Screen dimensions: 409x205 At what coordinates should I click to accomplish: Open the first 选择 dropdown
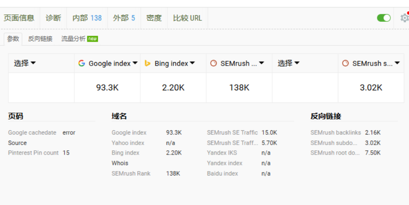[x=25, y=63]
